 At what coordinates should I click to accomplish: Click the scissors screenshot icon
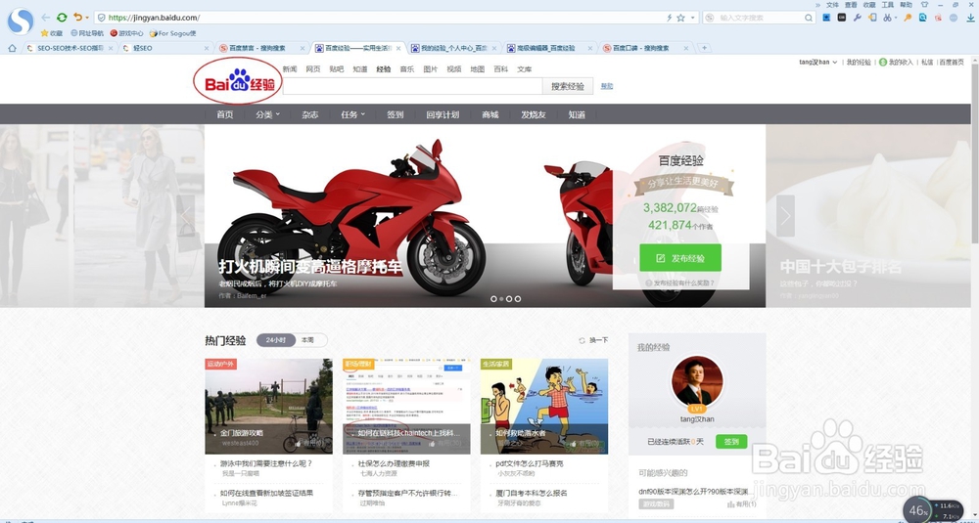887,18
